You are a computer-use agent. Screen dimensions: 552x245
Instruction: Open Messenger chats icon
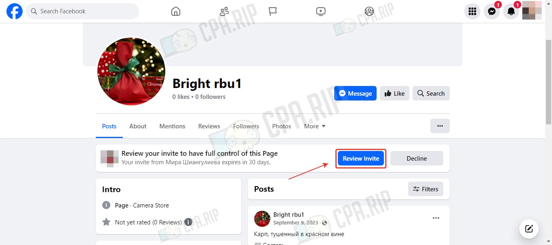[491, 11]
